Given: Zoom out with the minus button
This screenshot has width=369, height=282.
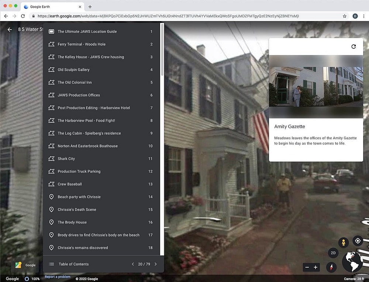Looking at the screenshot, I should 307,267.
